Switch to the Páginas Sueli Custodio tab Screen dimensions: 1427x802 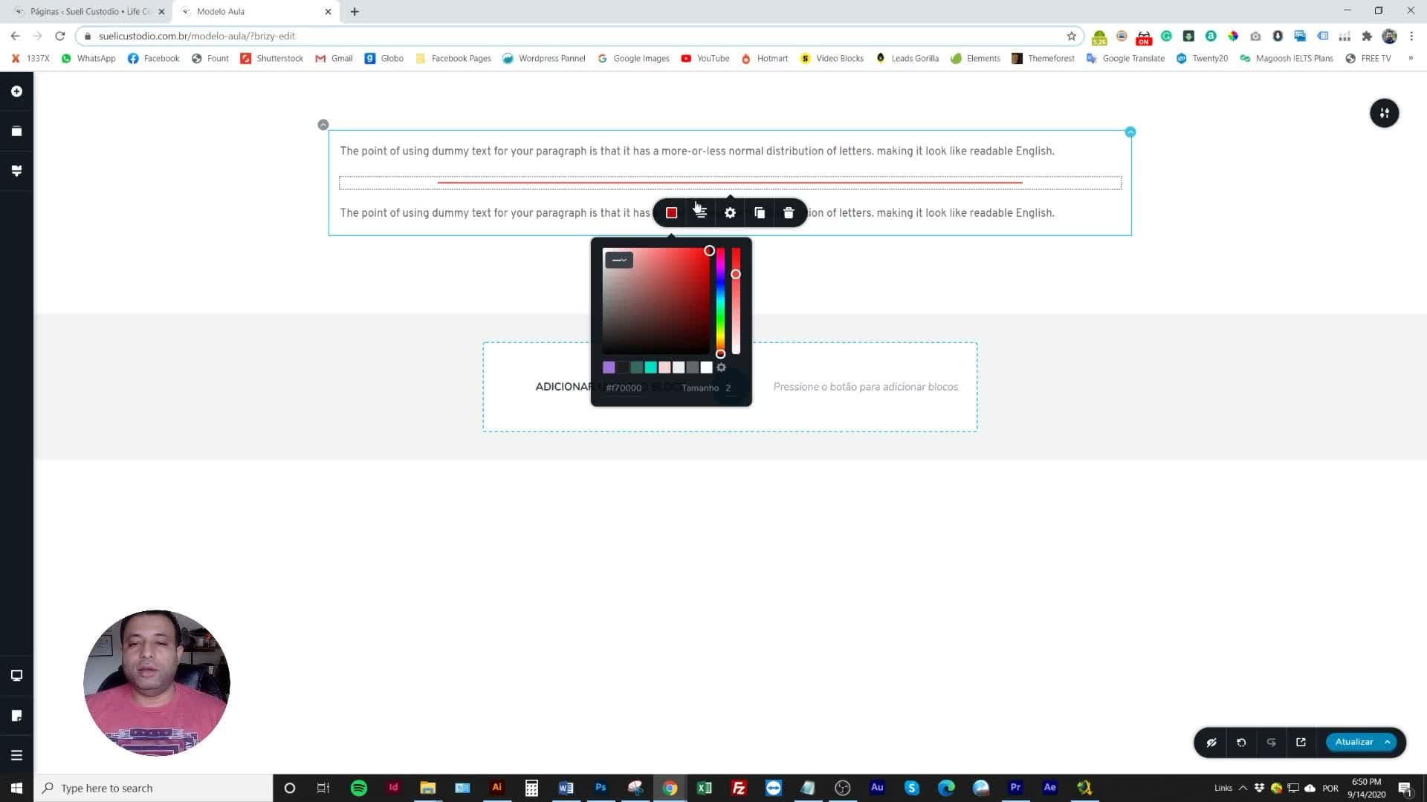tap(91, 11)
